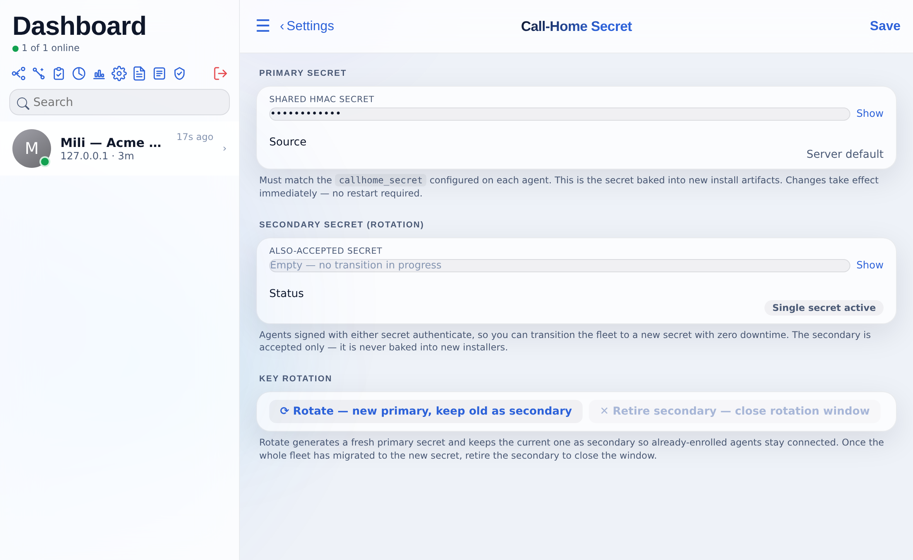Open the network topology share-nodes icon

(x=19, y=73)
